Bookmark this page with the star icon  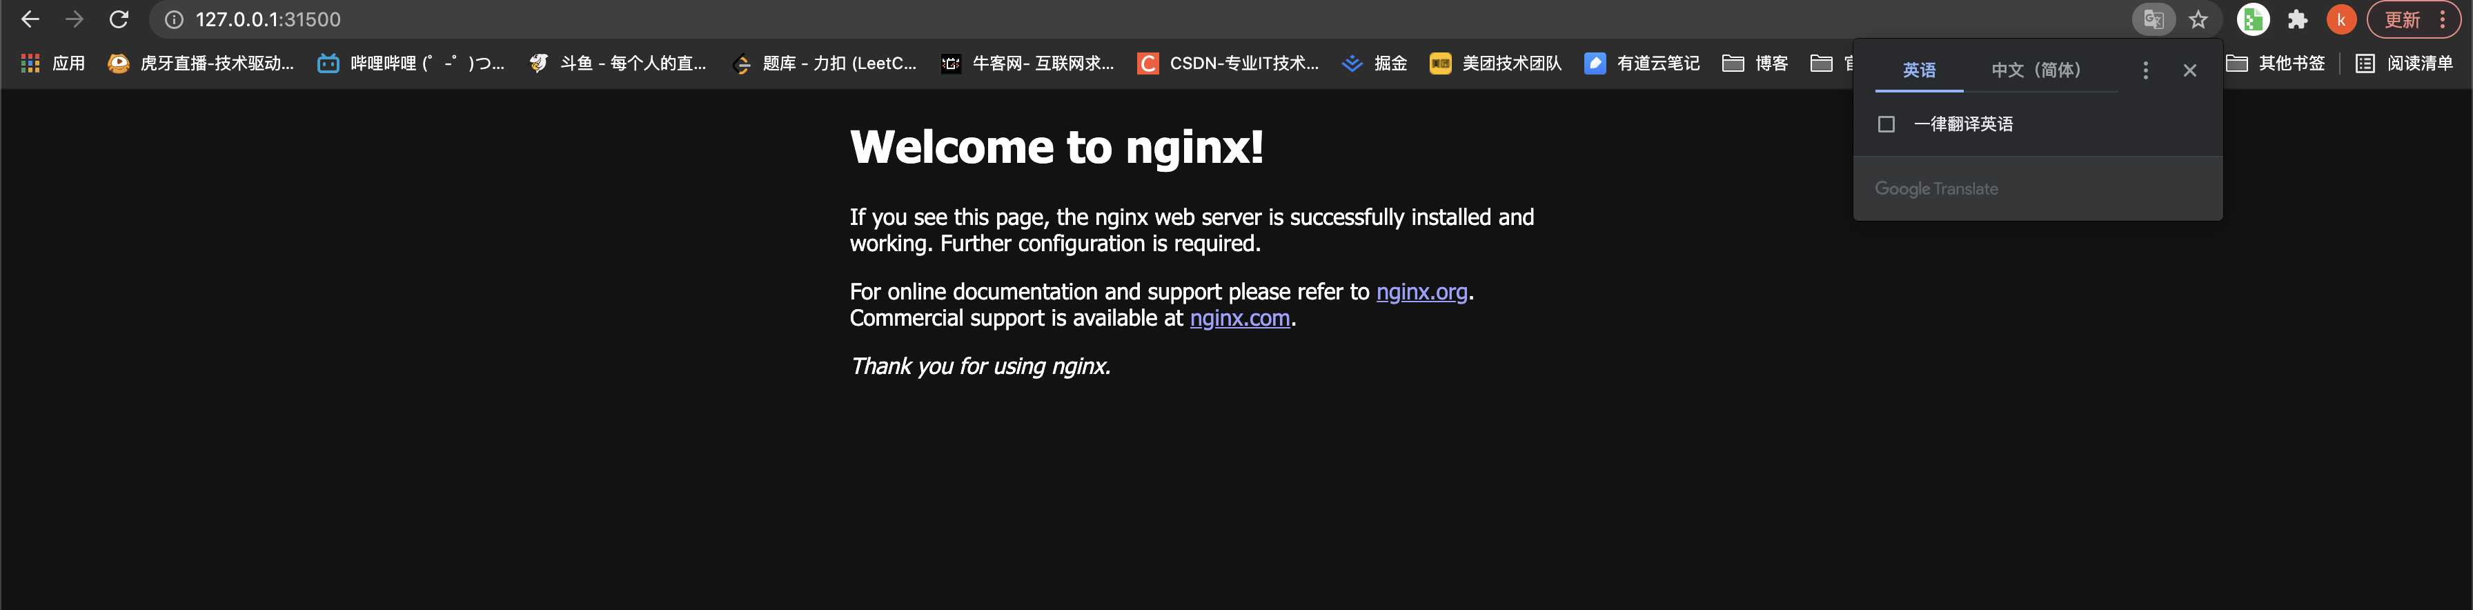(x=2198, y=19)
